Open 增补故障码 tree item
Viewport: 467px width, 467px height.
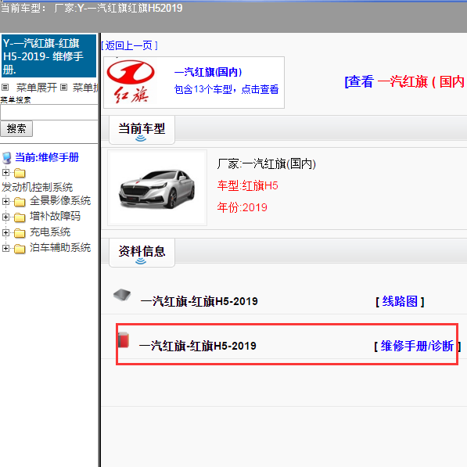click(55, 216)
